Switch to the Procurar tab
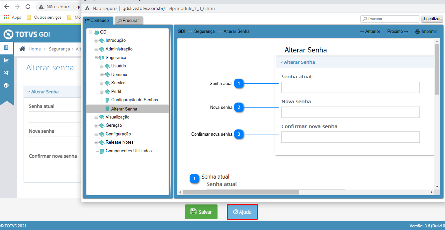Image resolution: width=445 pixels, height=230 pixels. pos(129,21)
